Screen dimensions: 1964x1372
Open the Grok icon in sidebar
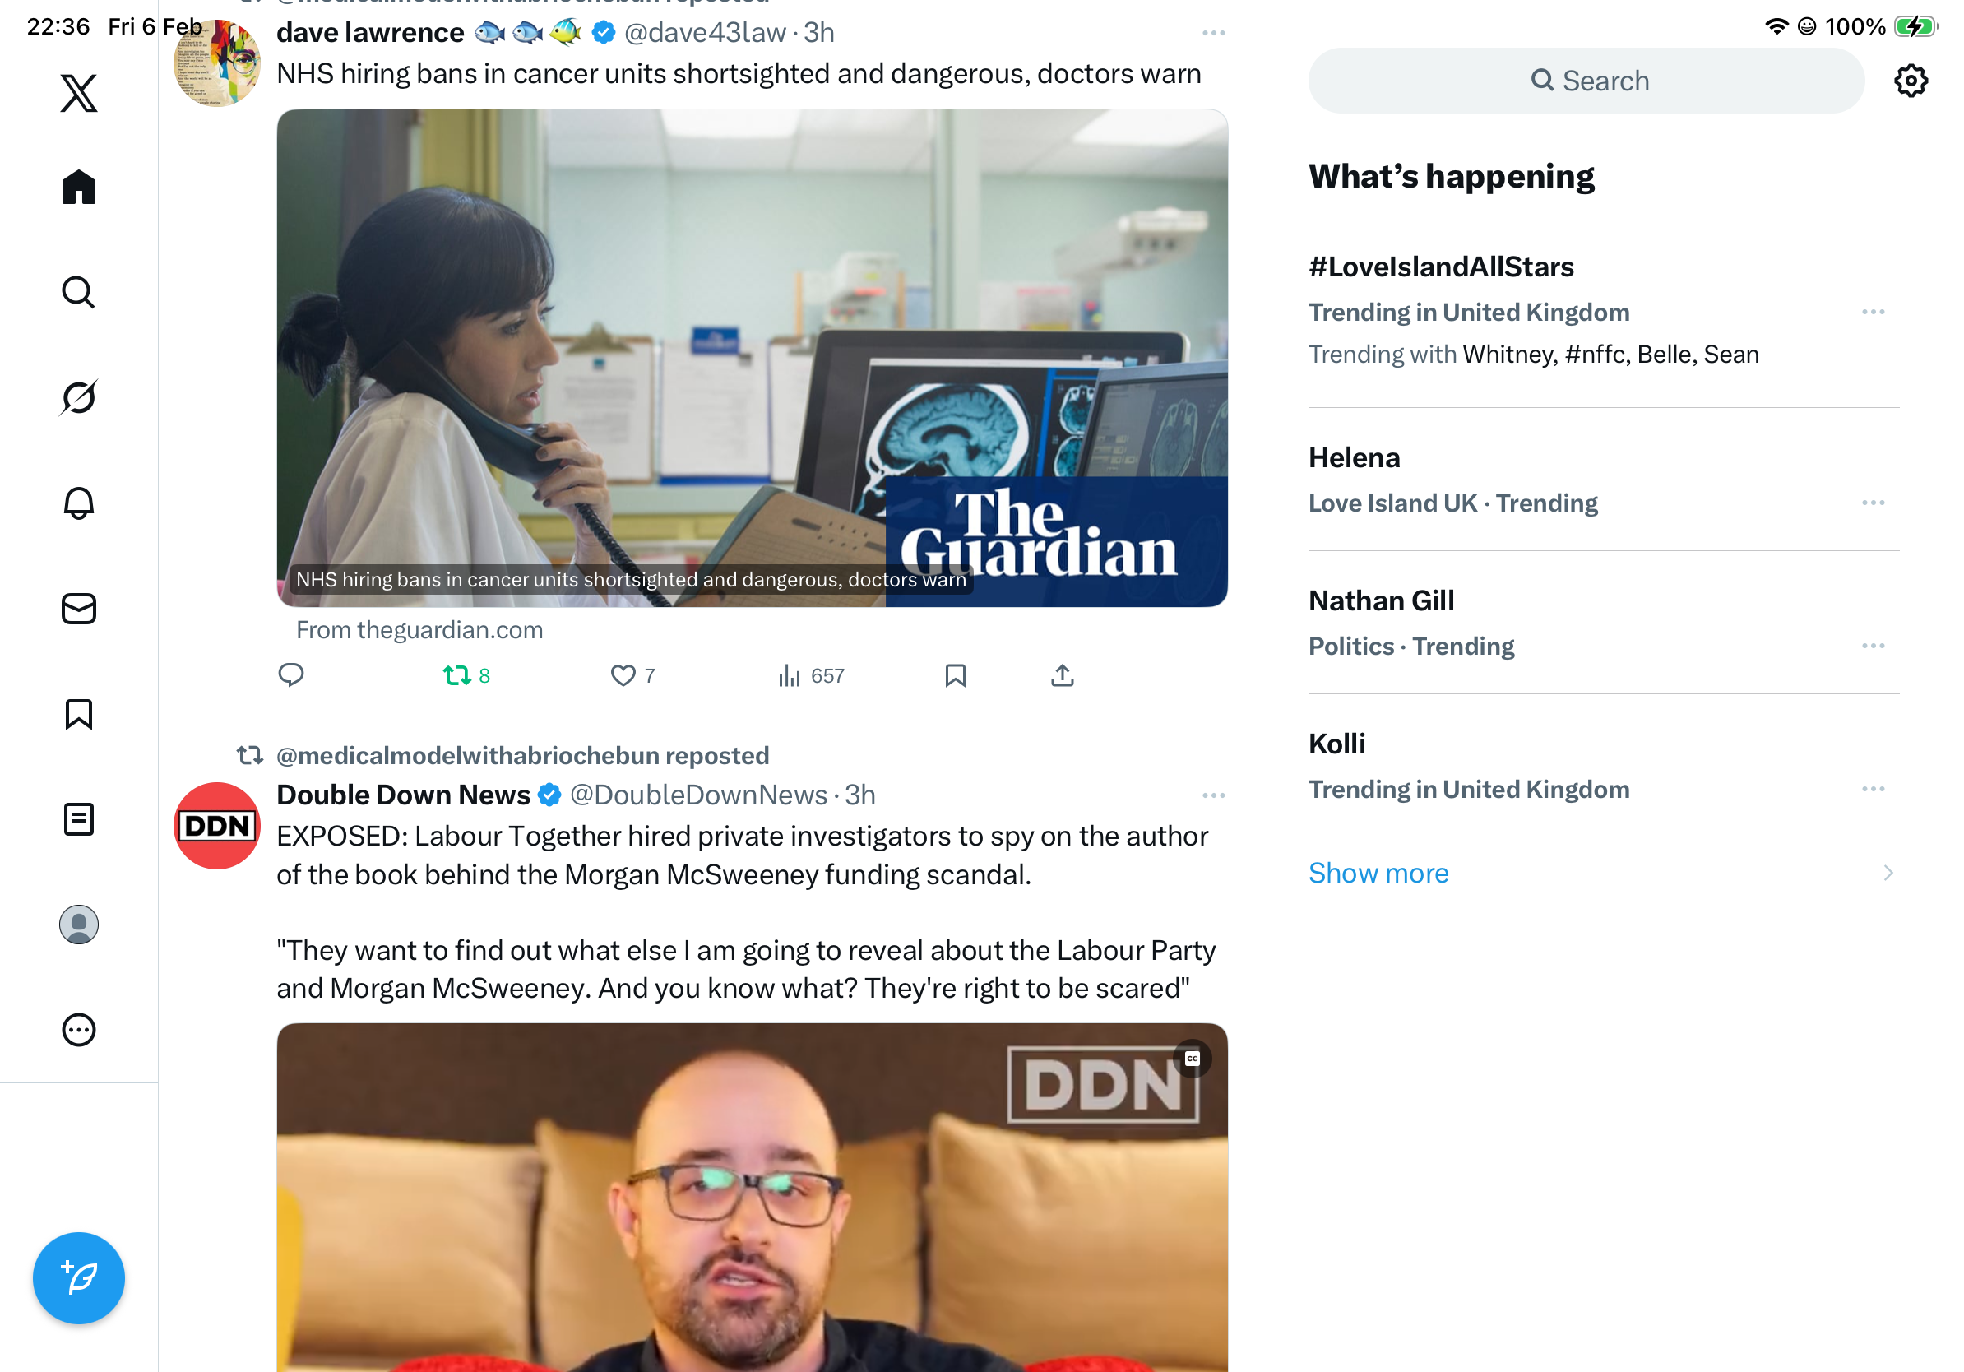(79, 397)
